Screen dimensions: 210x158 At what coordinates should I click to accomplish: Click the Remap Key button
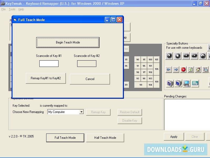click(x=98, y=112)
